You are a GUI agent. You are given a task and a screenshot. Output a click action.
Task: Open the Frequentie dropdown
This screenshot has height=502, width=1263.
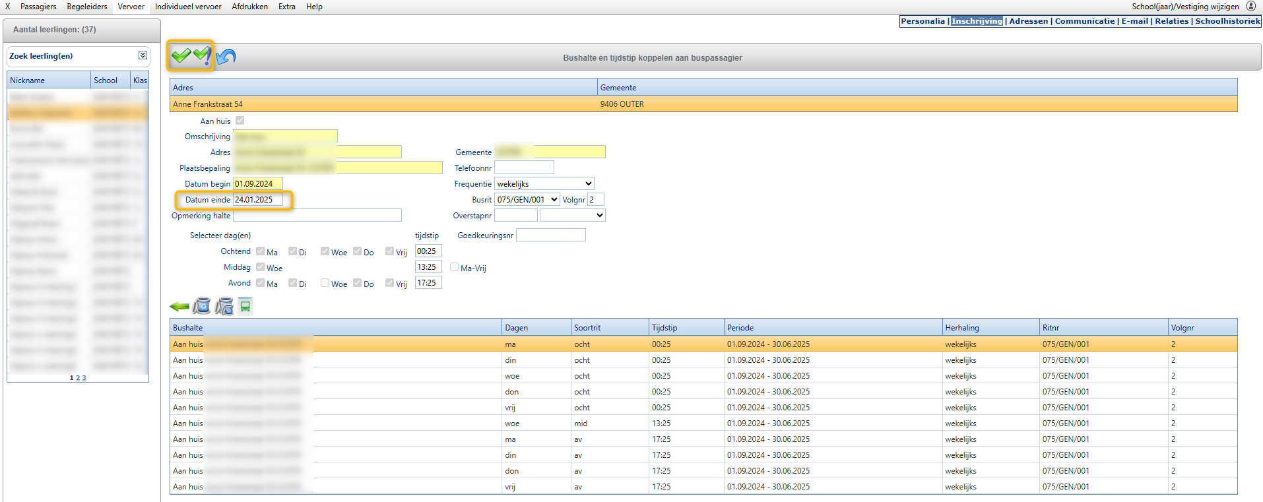544,183
